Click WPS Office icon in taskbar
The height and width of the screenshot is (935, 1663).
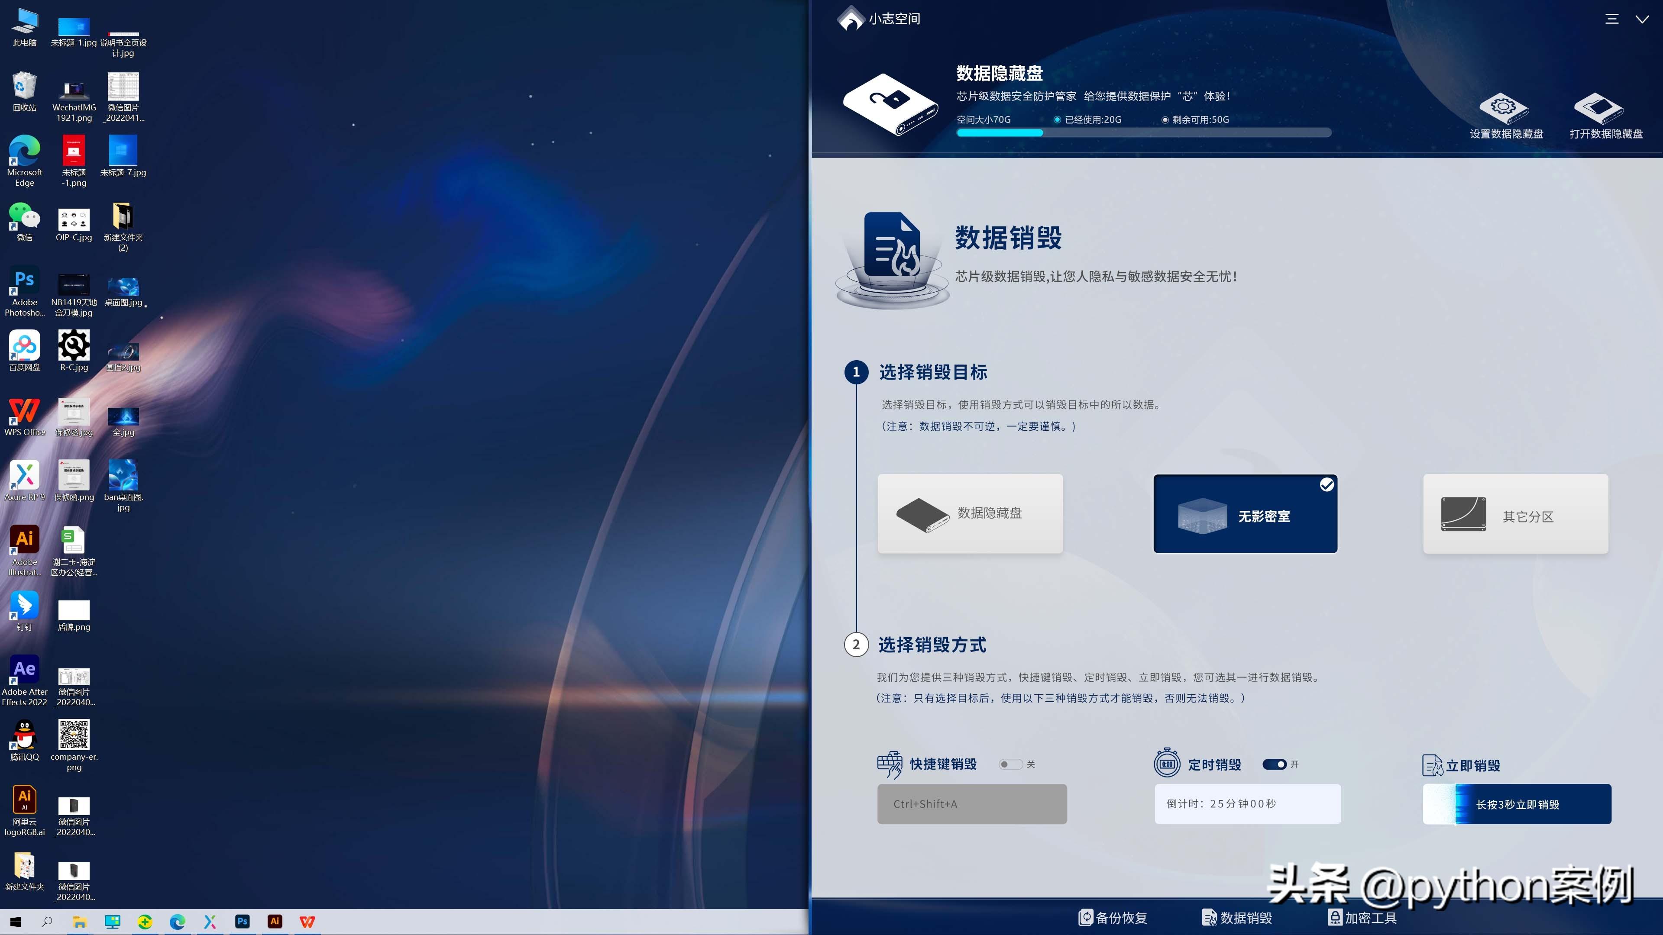(x=308, y=921)
